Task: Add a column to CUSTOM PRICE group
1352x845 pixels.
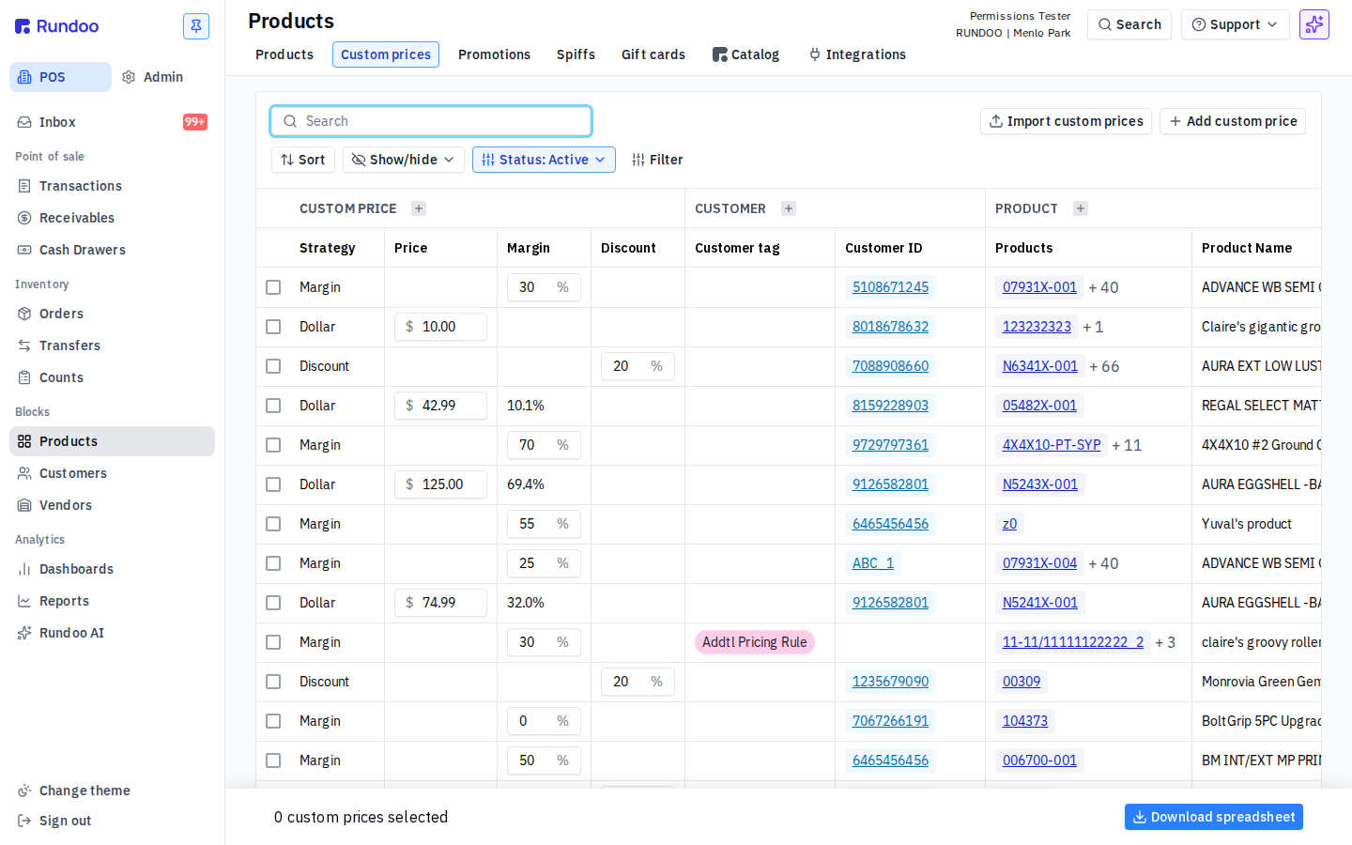Action: click(x=419, y=208)
